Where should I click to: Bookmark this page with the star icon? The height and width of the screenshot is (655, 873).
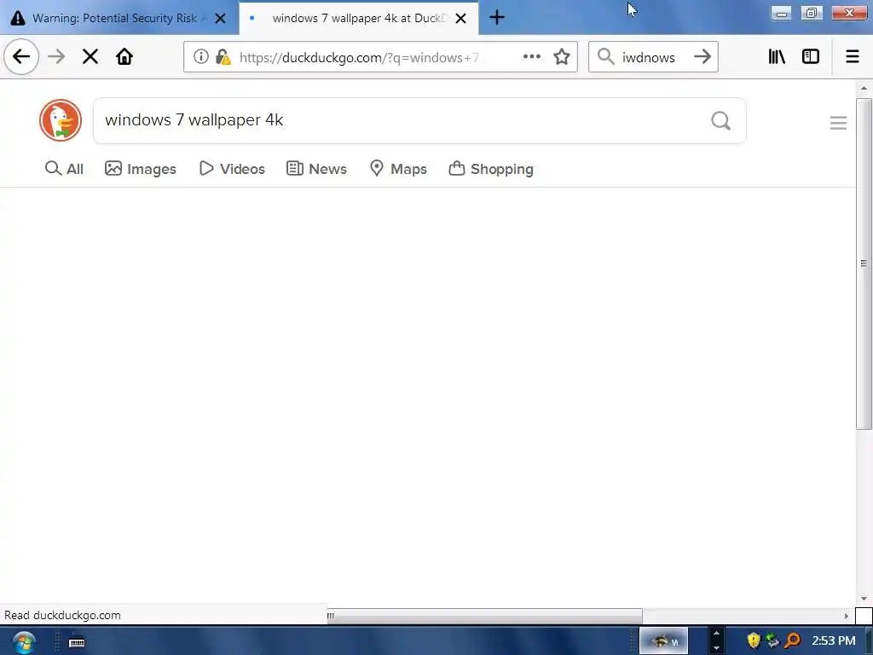coord(562,56)
